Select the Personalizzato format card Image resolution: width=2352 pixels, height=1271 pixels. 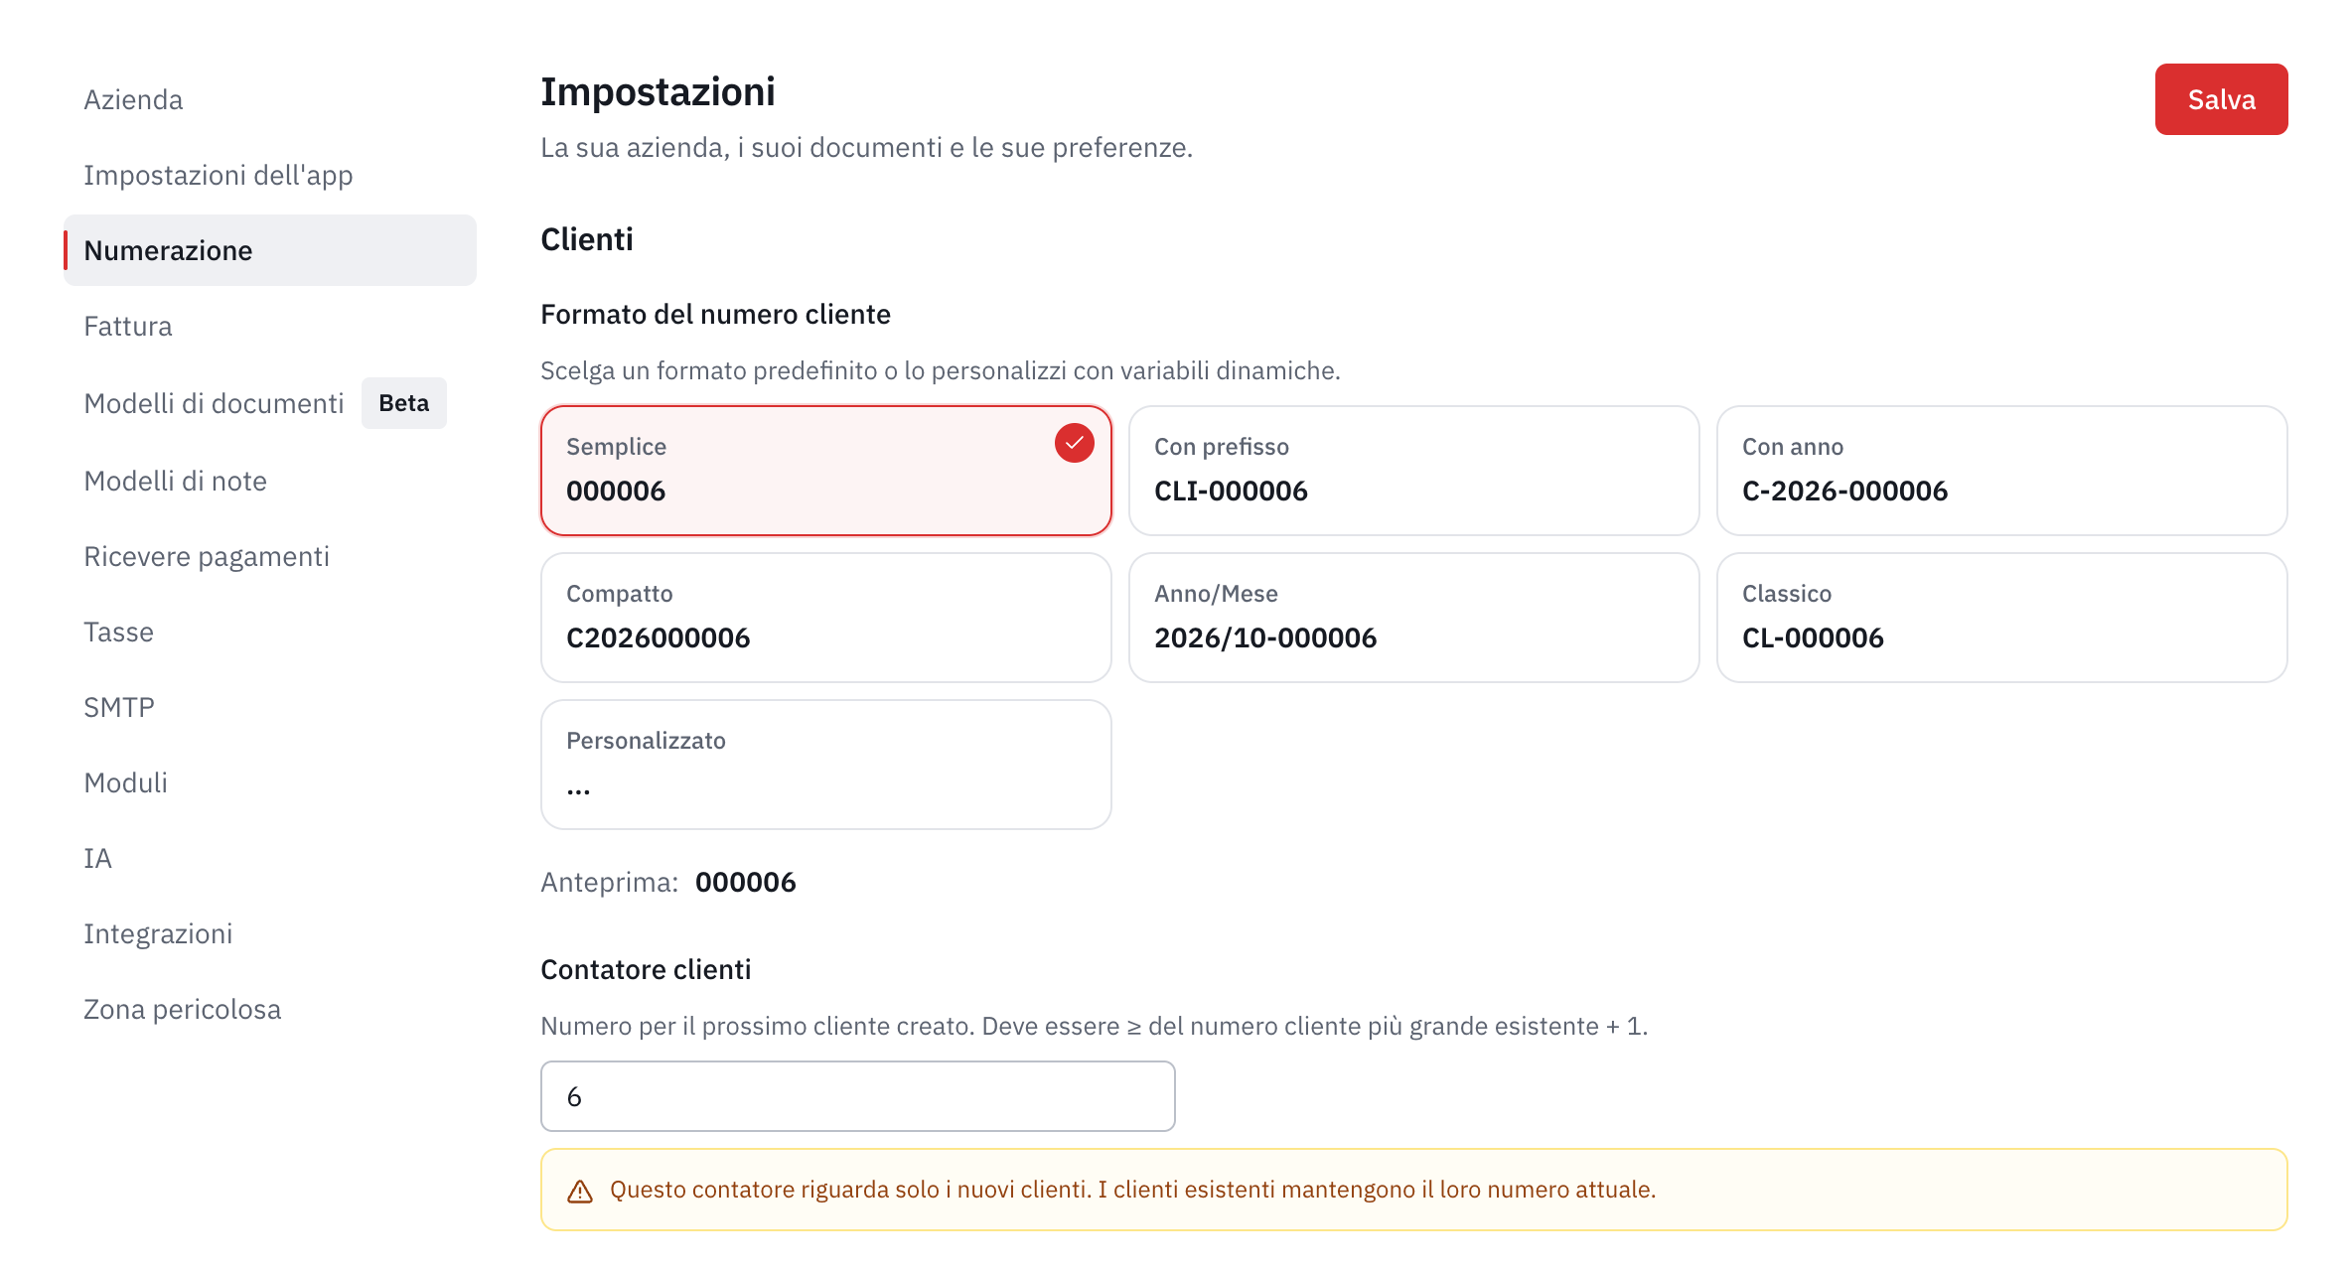pos(825,765)
